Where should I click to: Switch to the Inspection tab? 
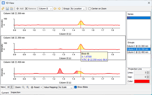[x=16, y=92]
